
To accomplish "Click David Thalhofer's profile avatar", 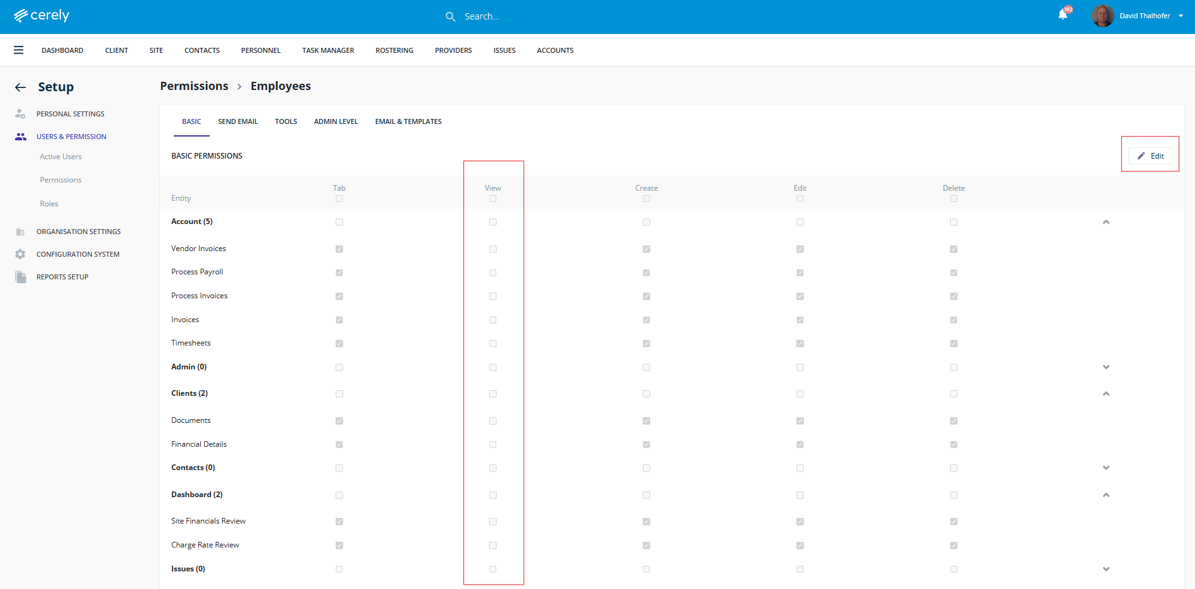I will coord(1102,16).
